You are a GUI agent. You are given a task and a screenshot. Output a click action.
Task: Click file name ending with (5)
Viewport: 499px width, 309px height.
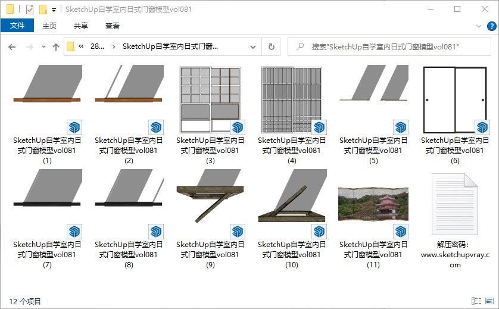[373, 150]
